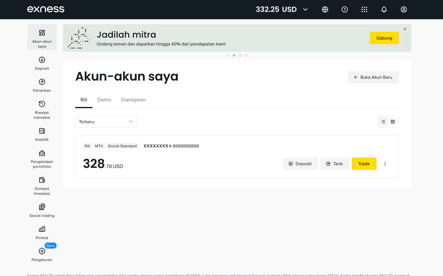Click the Jadilah mitra heading
This screenshot has height=276, width=443.
(x=127, y=35)
